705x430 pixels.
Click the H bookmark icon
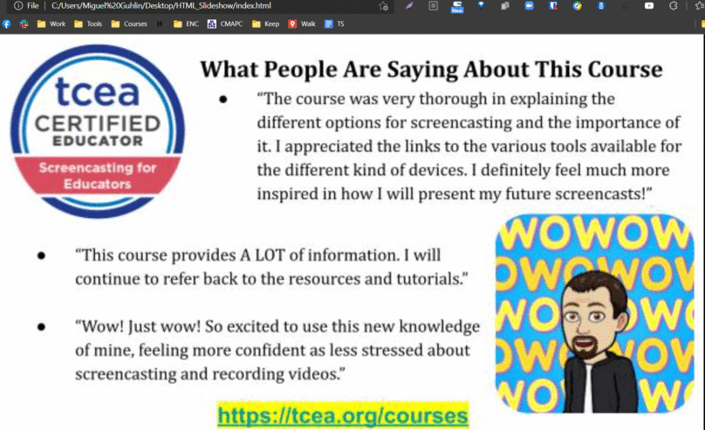(160, 24)
